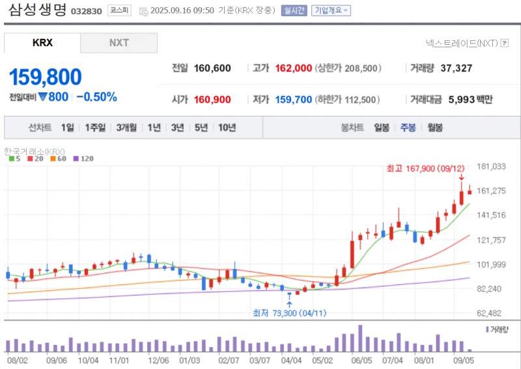Select the 3년 line chart
The width and height of the screenshot is (521, 369).
(177, 128)
